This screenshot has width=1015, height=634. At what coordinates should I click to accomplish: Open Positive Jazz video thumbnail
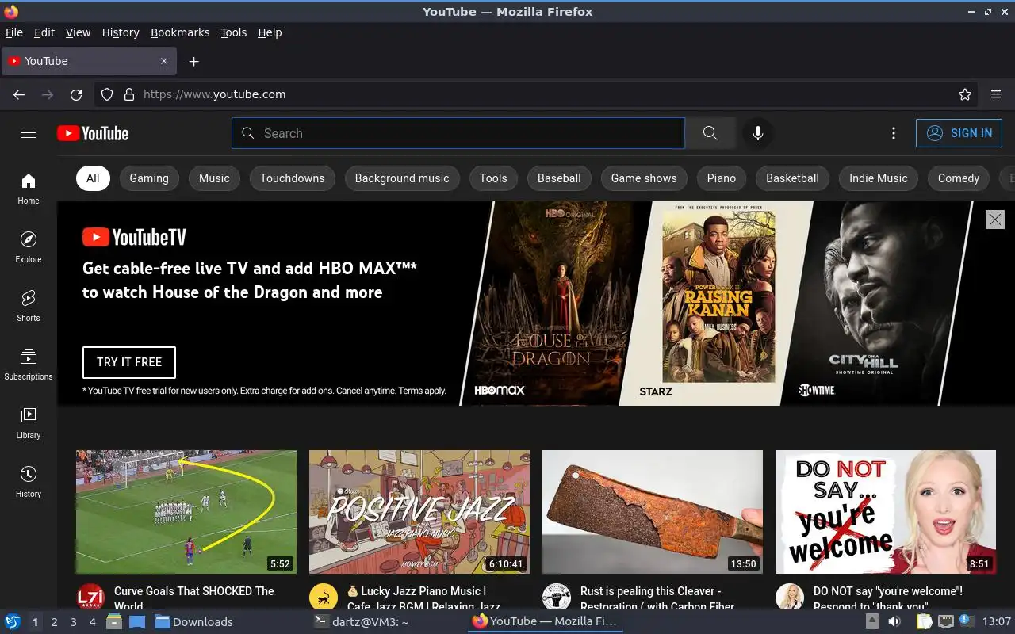pos(419,512)
